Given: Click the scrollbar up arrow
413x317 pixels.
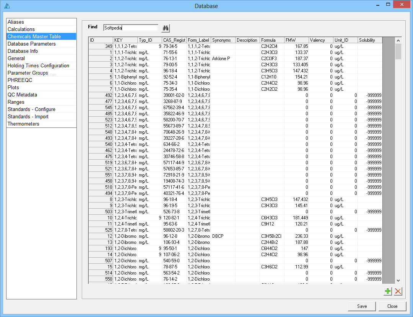Looking at the screenshot, I should click(398, 41).
